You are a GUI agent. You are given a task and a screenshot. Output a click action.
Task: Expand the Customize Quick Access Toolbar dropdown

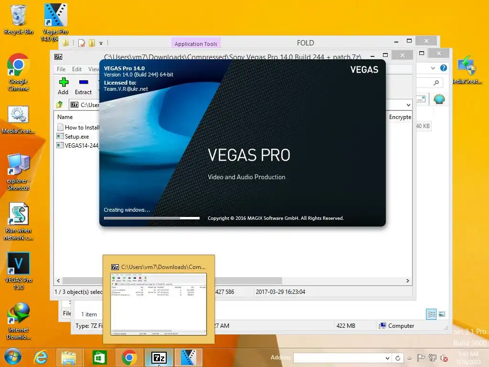[x=101, y=43]
